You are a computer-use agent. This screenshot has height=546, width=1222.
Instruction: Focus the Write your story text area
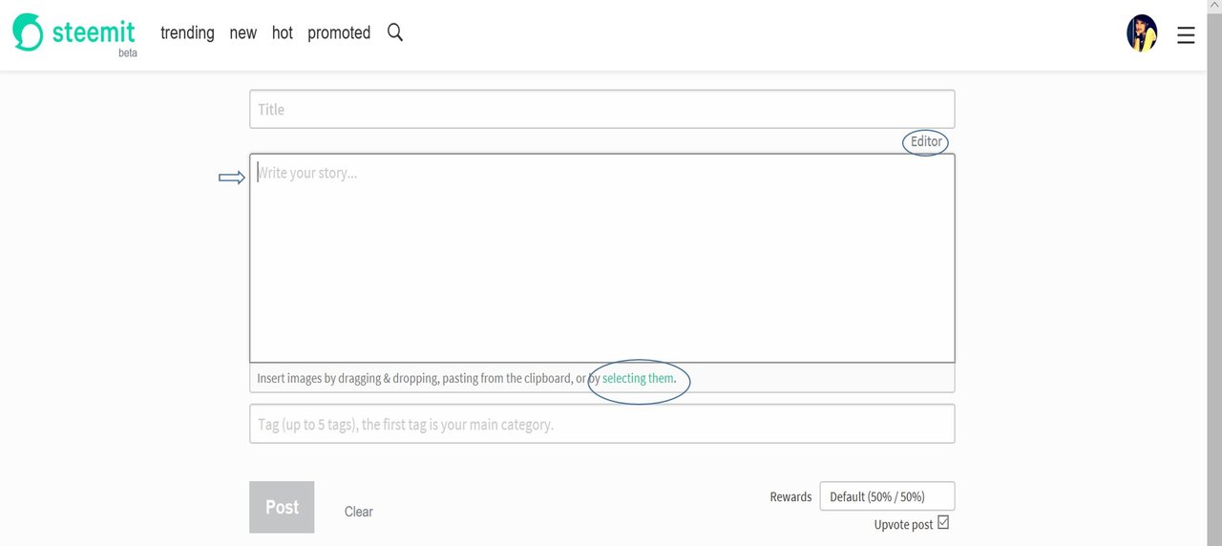[x=602, y=258]
